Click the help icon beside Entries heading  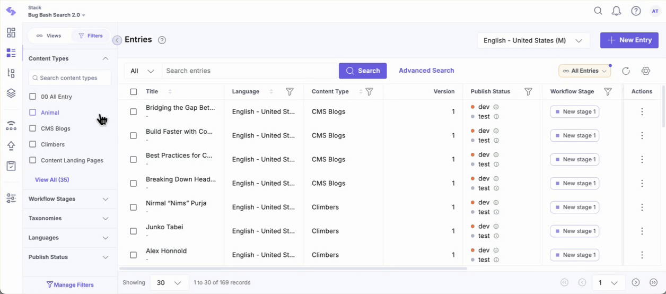click(162, 40)
